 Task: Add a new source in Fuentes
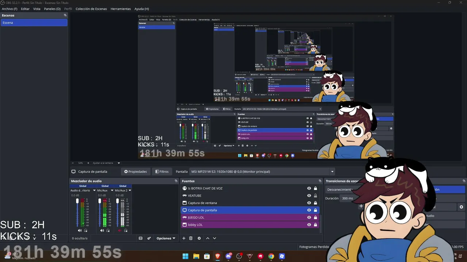tap(184, 238)
